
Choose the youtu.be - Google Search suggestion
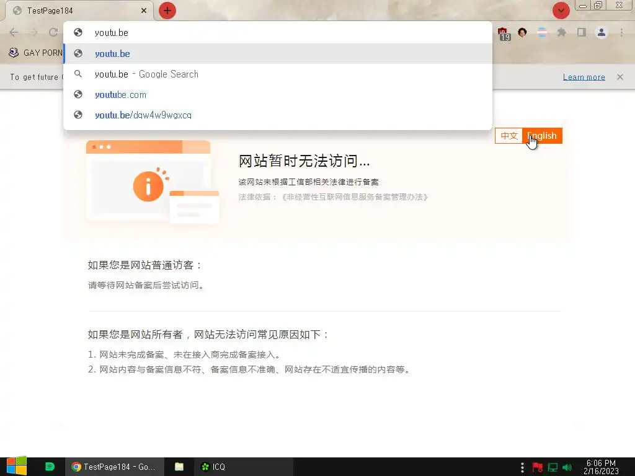pyautogui.click(x=278, y=74)
